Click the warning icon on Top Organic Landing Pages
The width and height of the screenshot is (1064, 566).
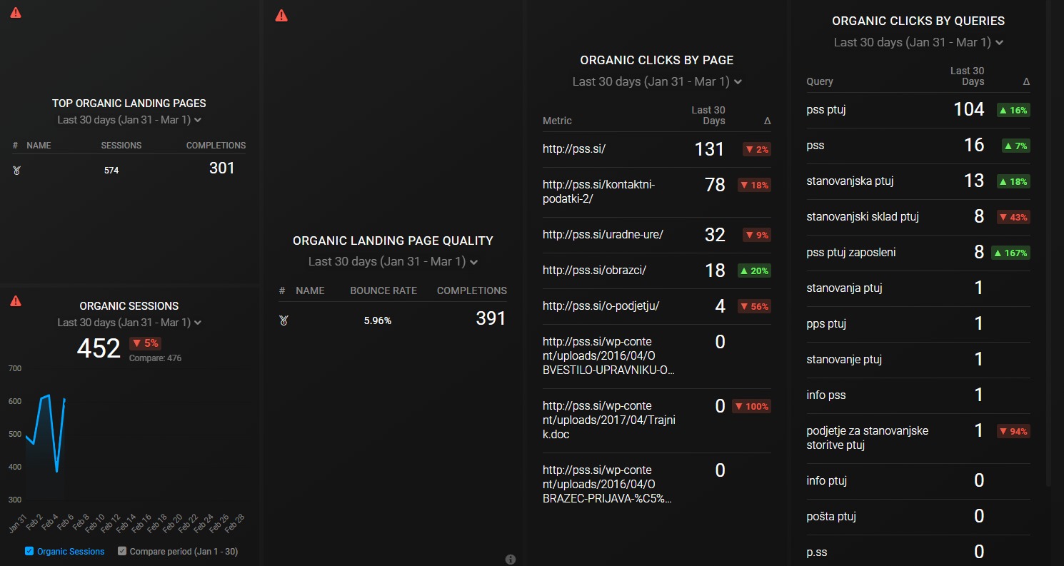tap(16, 11)
